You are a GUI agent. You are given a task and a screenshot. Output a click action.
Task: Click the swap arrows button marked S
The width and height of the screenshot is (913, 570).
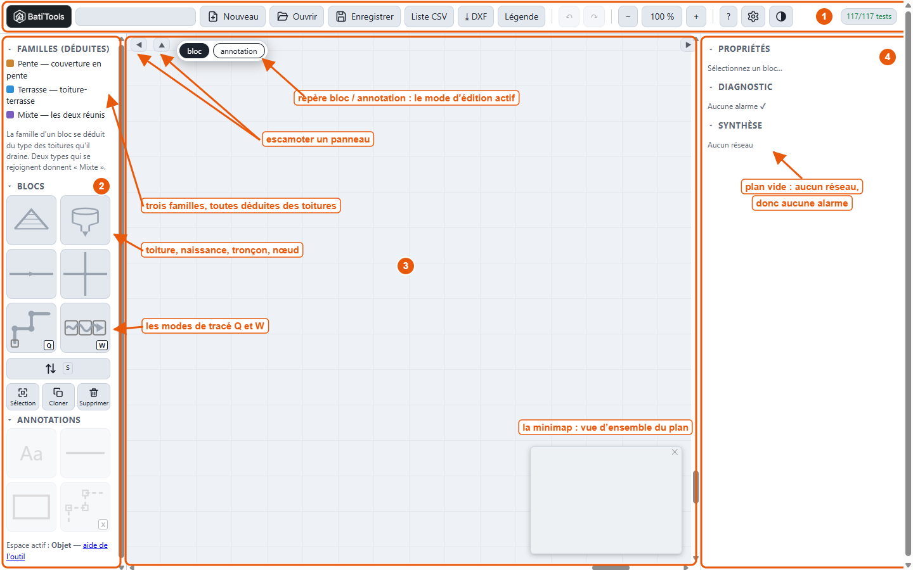pos(58,369)
